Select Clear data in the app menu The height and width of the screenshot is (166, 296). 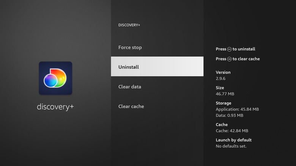click(130, 87)
